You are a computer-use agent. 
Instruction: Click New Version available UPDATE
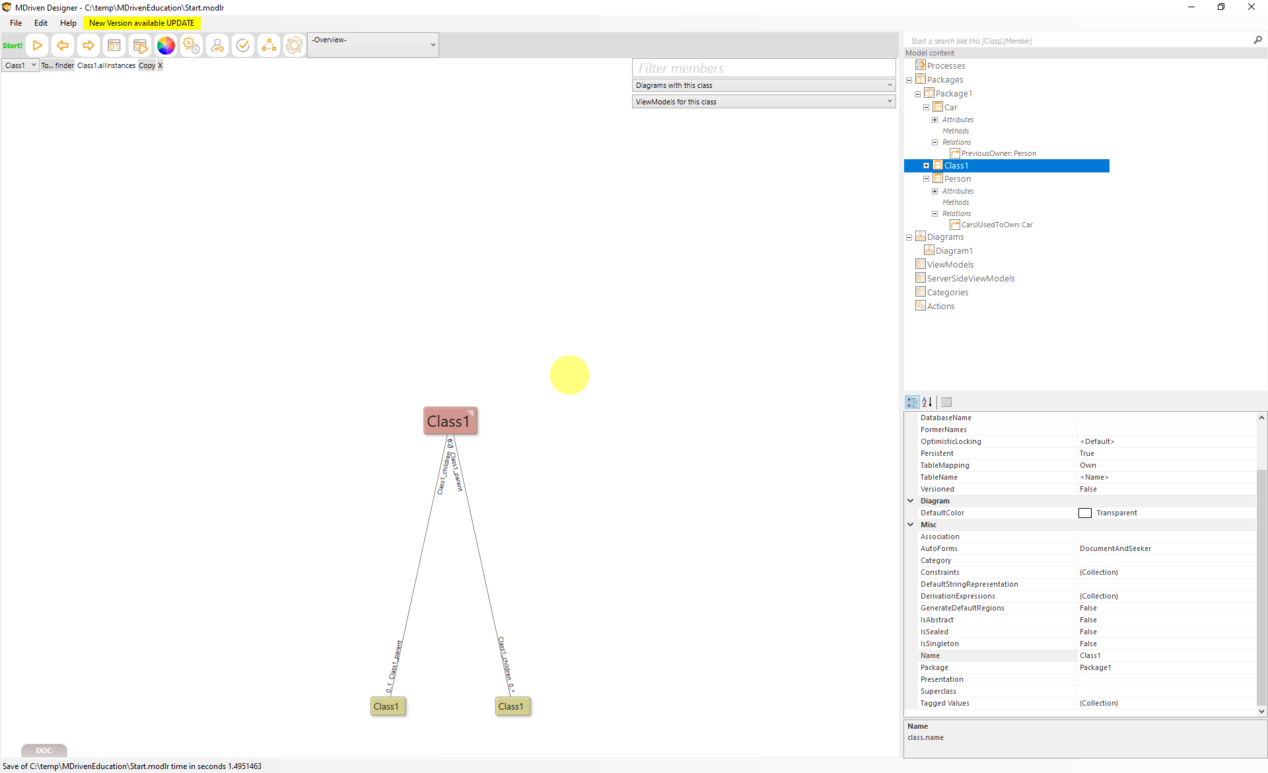(141, 23)
